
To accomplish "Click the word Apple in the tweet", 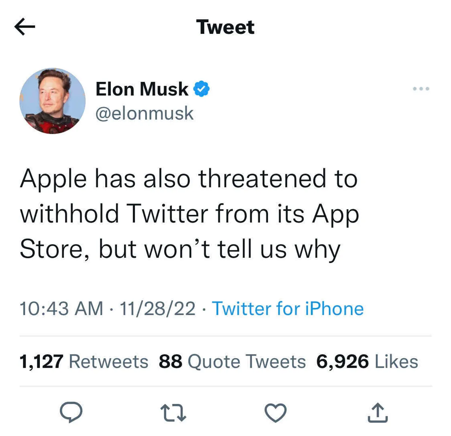I will [x=53, y=179].
